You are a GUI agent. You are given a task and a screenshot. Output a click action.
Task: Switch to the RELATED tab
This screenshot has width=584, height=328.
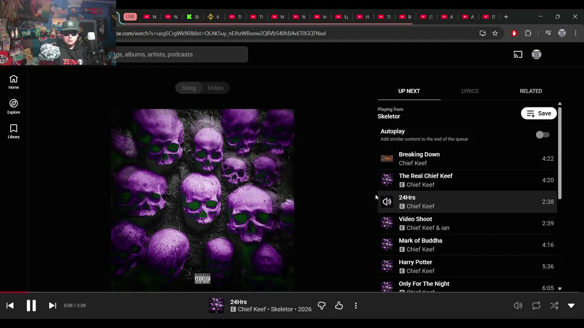(x=531, y=91)
